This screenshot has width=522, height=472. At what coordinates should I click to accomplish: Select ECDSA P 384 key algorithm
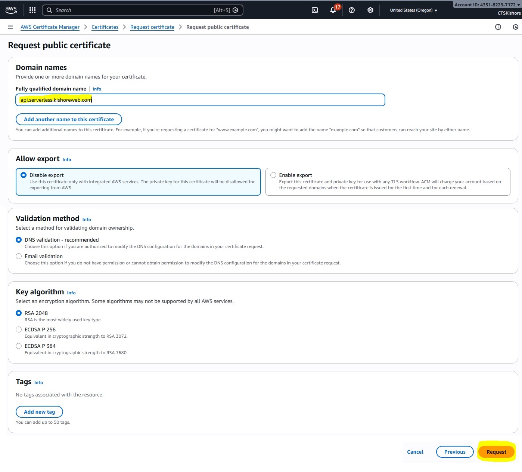(x=19, y=346)
